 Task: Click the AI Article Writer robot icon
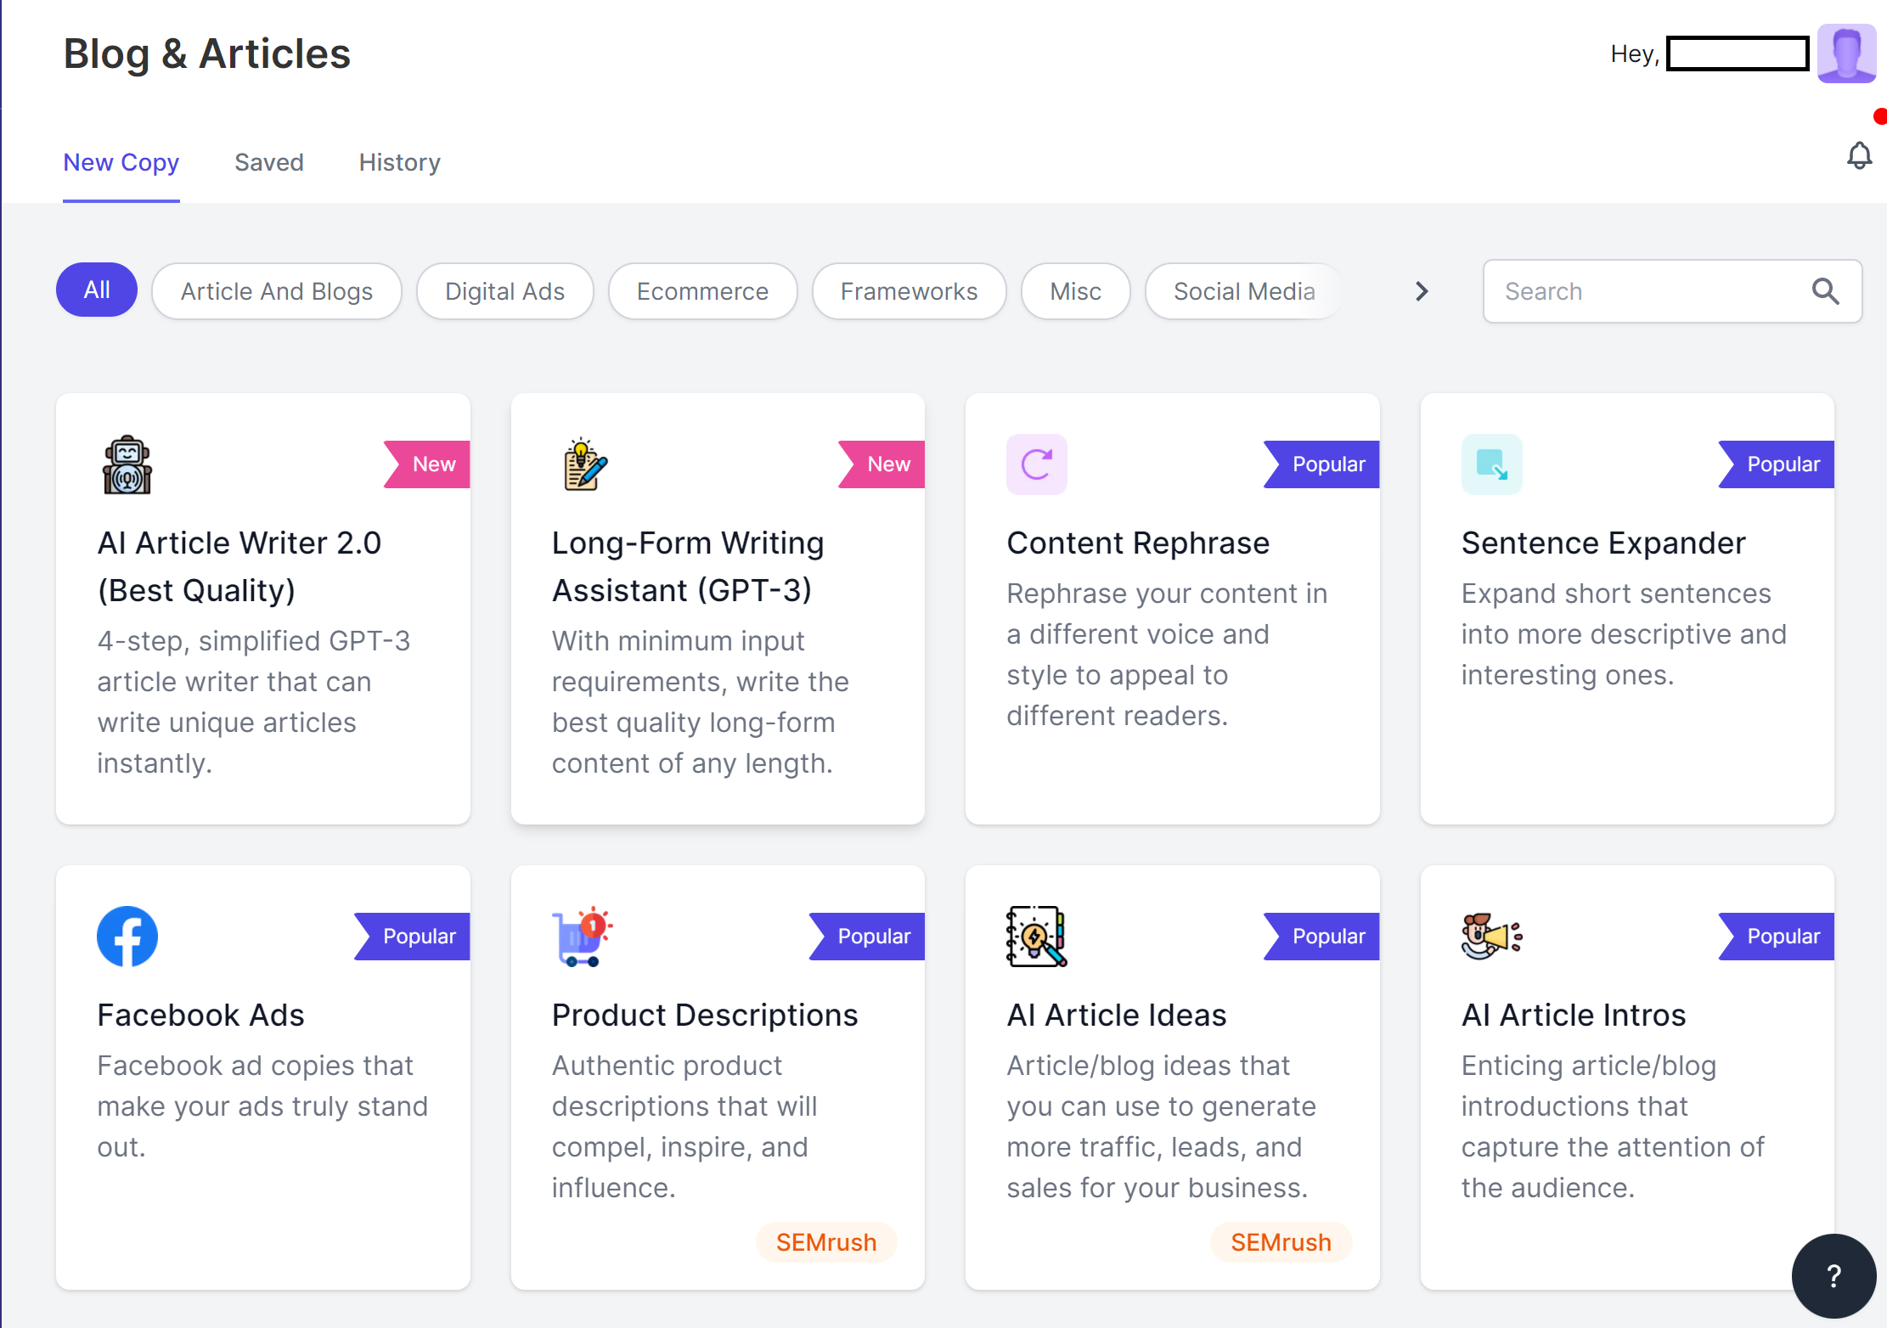127,464
